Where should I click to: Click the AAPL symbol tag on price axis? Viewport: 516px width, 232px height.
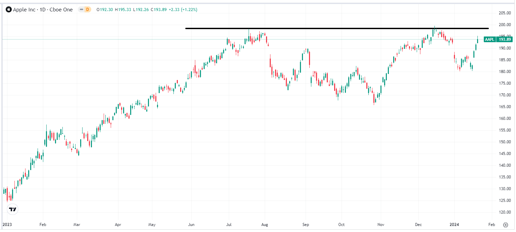coord(489,40)
